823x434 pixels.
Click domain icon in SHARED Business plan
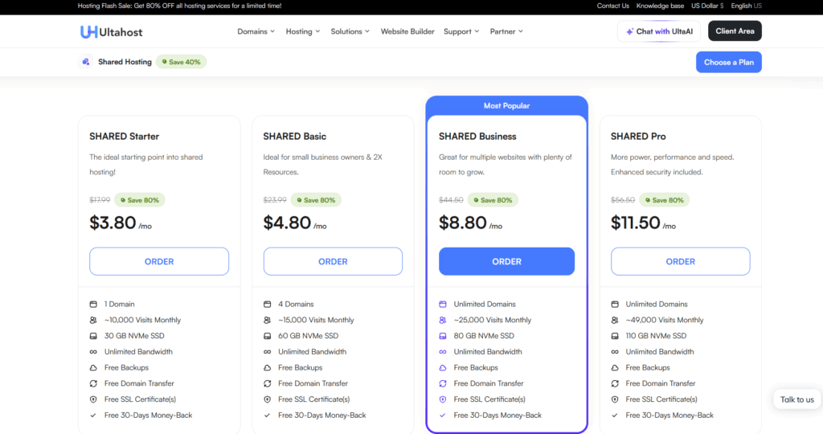click(443, 305)
